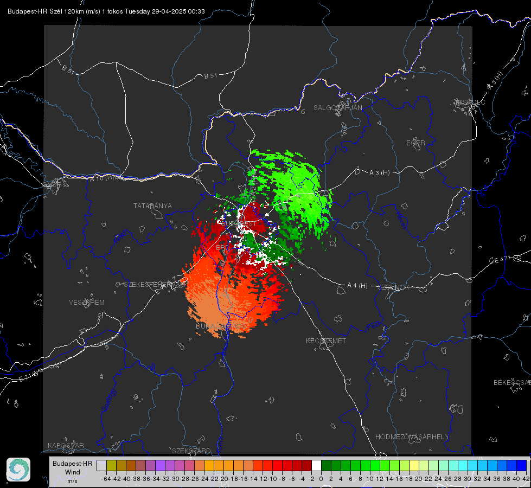Pick the amber swatch between -24 and -22
Viewport: 531px width, 488px height.
[209, 465]
